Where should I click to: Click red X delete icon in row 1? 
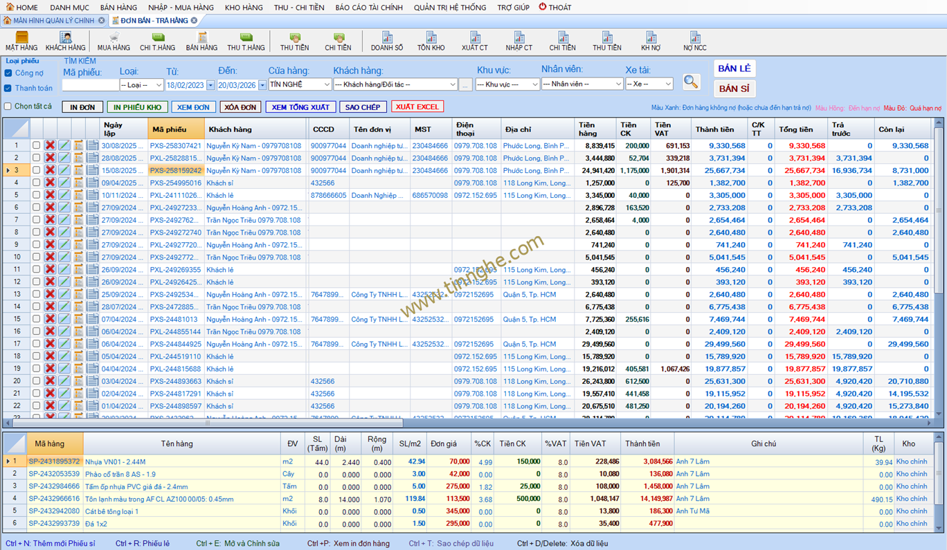(50, 145)
